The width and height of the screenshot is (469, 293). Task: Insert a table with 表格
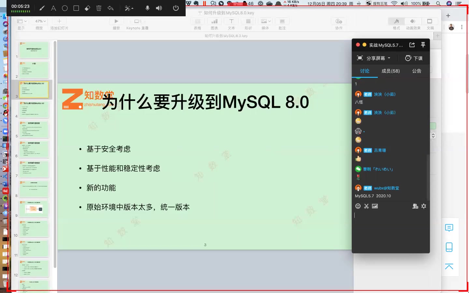197,24
